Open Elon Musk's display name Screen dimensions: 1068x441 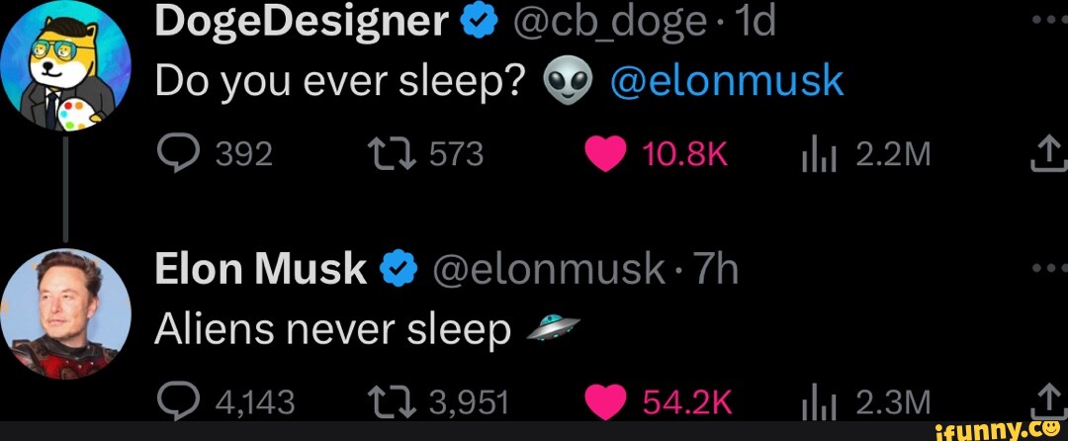point(260,268)
